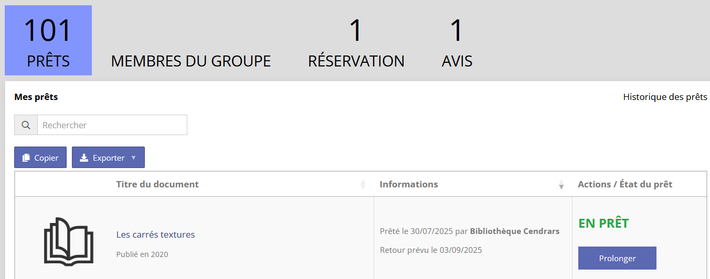Expand the Exporter dropdown arrow

tap(133, 158)
